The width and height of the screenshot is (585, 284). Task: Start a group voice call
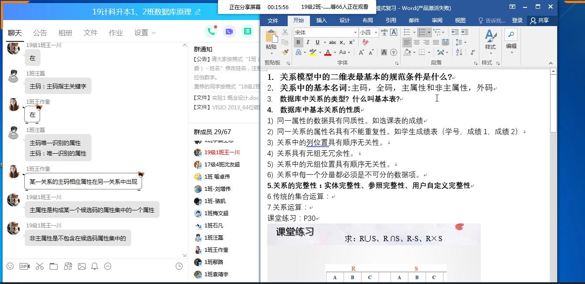click(211, 31)
